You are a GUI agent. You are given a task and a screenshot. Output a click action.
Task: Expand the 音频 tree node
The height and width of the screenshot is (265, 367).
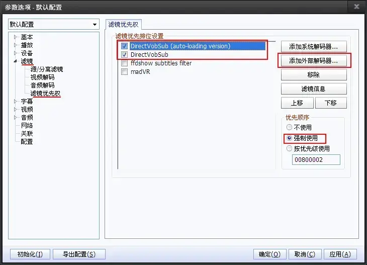pyautogui.click(x=16, y=117)
